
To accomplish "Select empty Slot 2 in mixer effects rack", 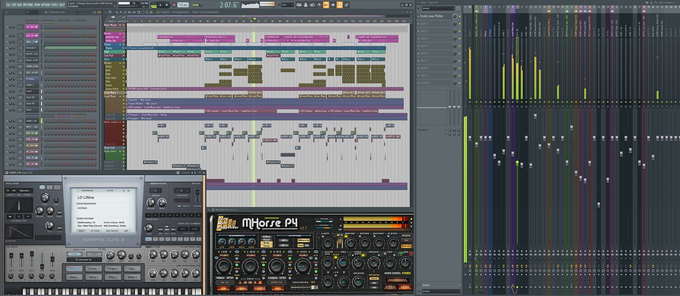I will [x=434, y=23].
